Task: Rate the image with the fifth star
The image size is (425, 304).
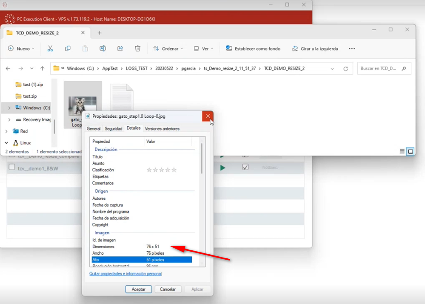Action: point(174,170)
